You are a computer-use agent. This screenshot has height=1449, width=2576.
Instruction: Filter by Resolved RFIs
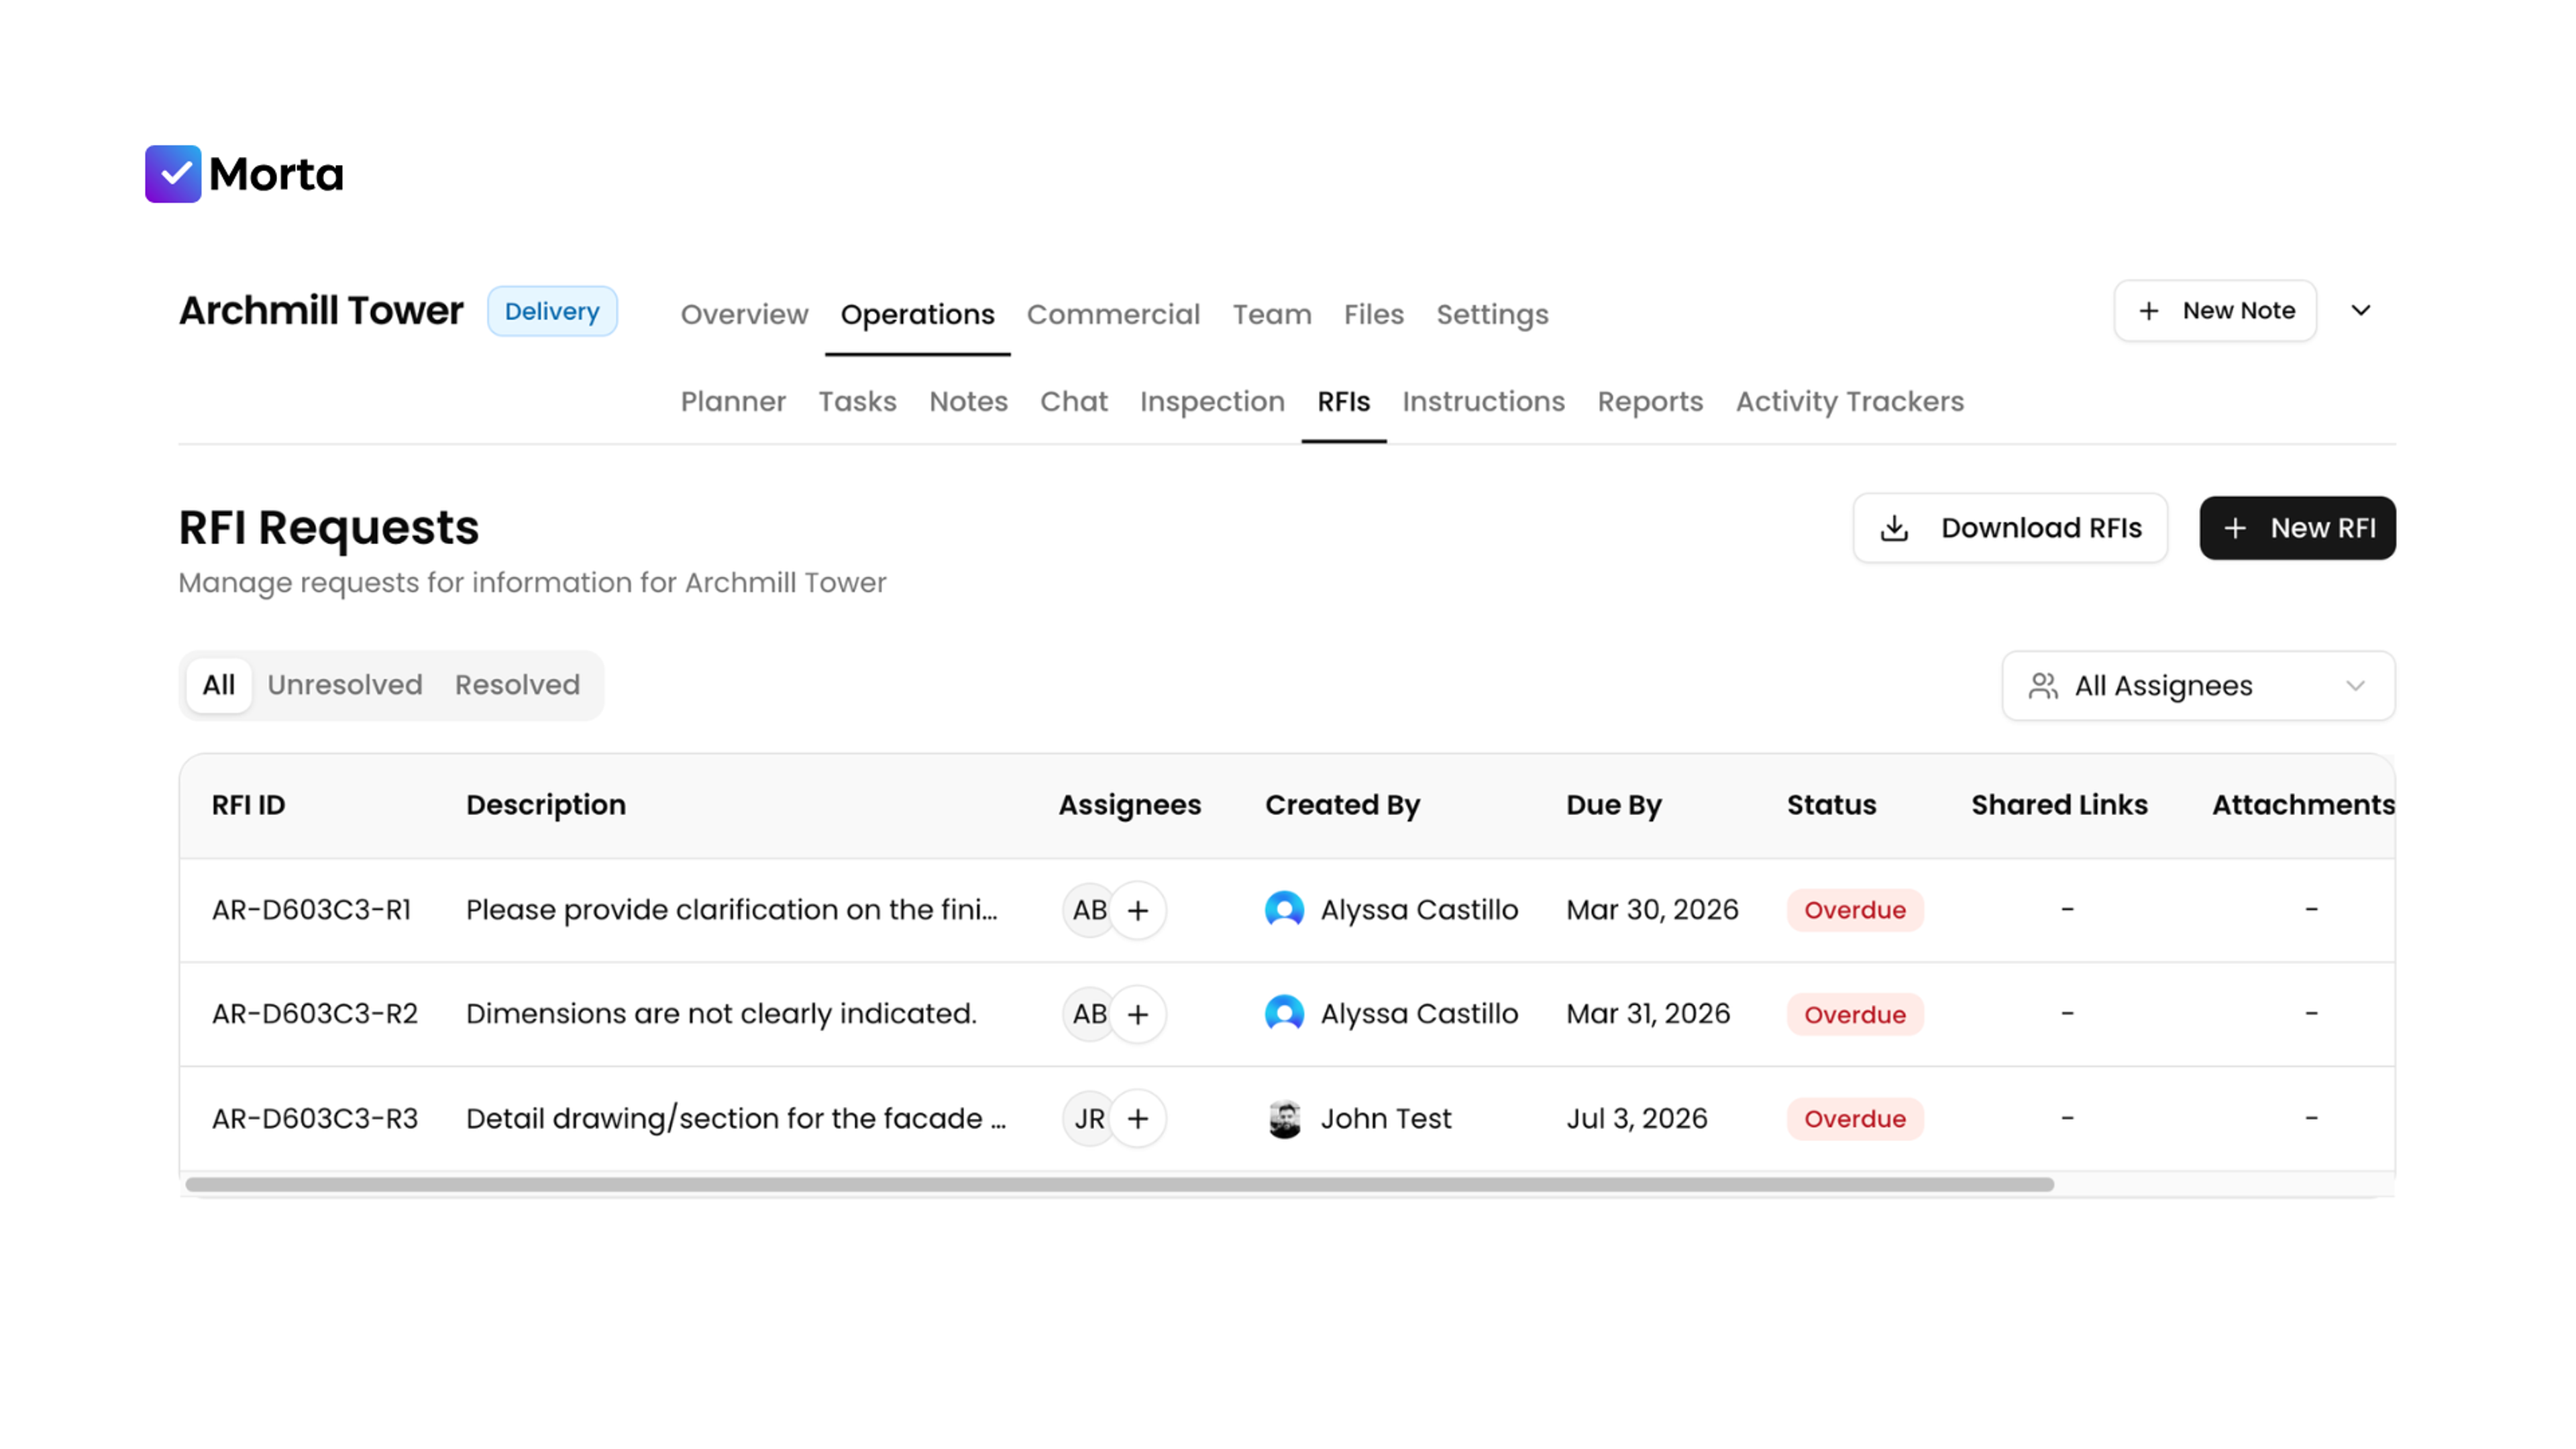tap(517, 685)
